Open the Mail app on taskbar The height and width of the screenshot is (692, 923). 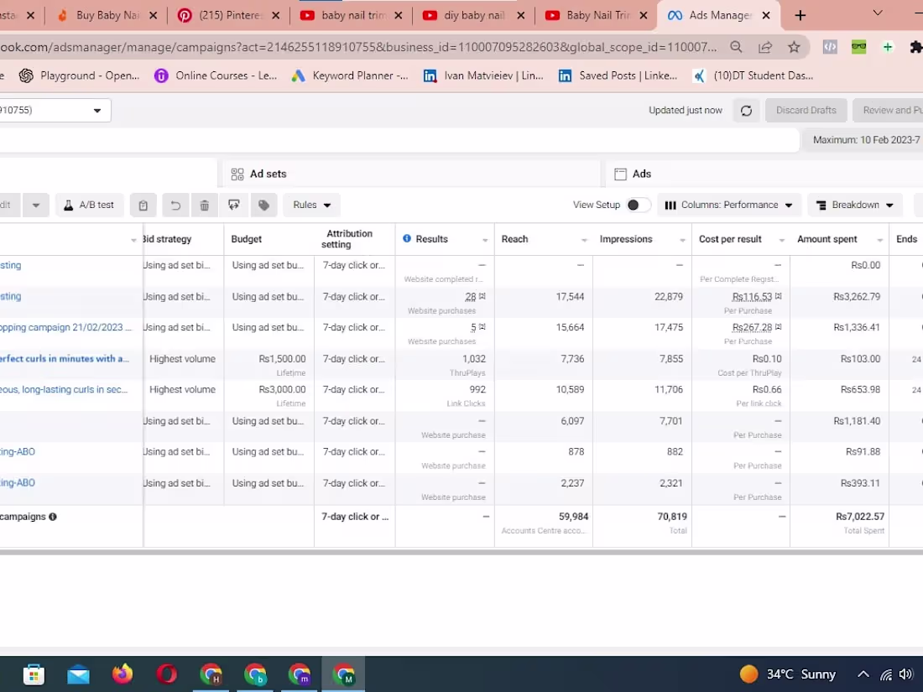[x=78, y=674]
